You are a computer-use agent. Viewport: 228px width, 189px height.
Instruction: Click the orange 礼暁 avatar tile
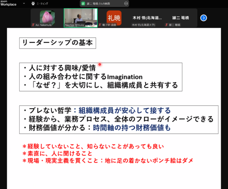(114, 17)
